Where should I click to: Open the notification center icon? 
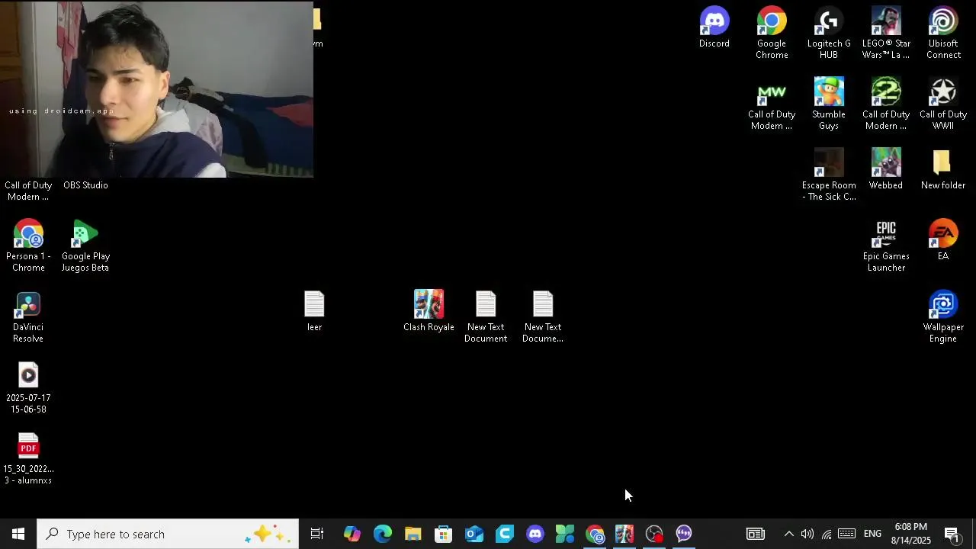(952, 534)
